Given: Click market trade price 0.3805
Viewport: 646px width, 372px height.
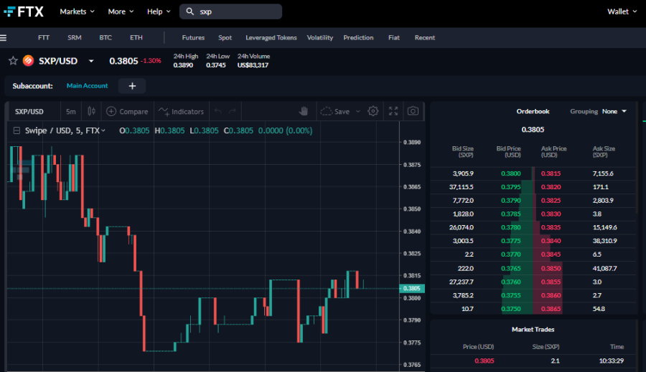Looking at the screenshot, I should click(484, 361).
